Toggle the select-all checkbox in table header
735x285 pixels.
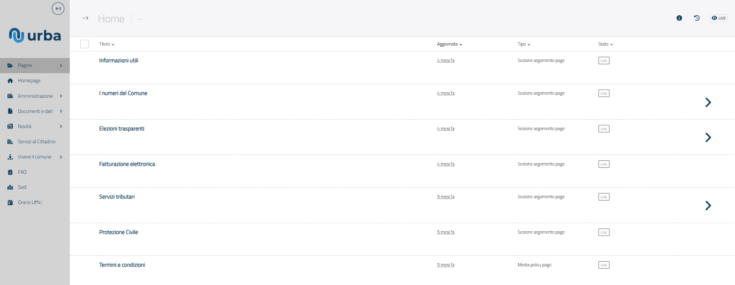click(x=85, y=44)
